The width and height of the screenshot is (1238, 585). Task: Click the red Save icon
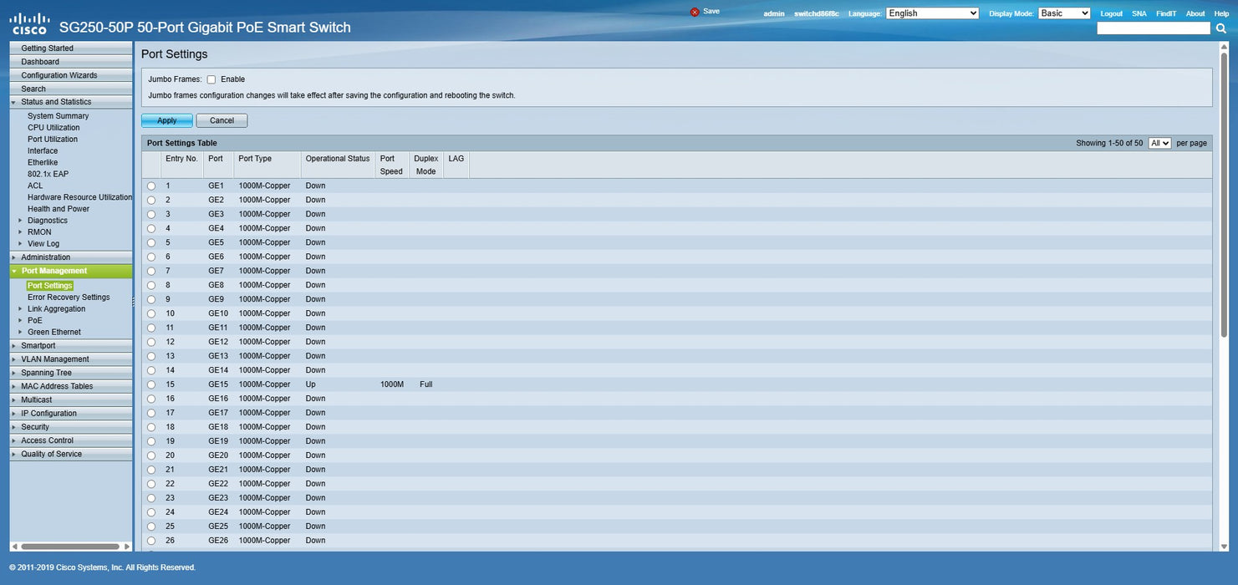coord(695,12)
